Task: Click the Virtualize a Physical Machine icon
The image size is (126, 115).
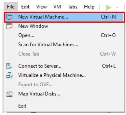Action: (10, 75)
